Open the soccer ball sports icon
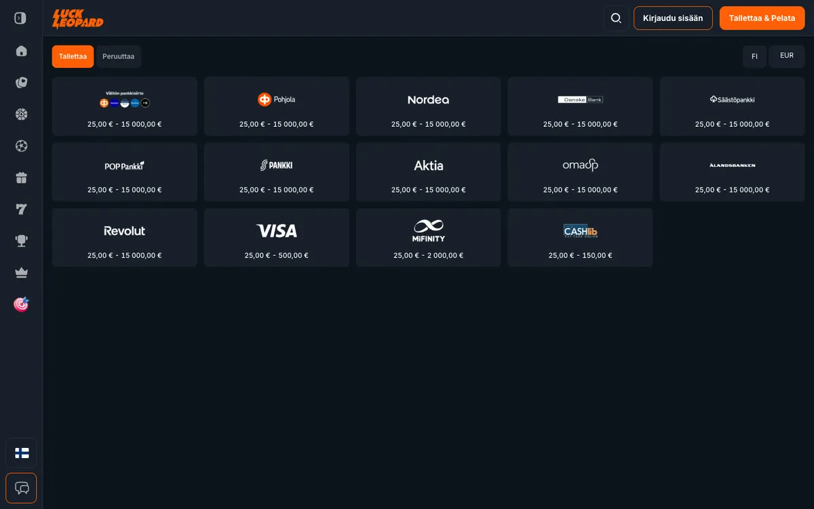Image resolution: width=814 pixels, height=509 pixels. coord(21,146)
